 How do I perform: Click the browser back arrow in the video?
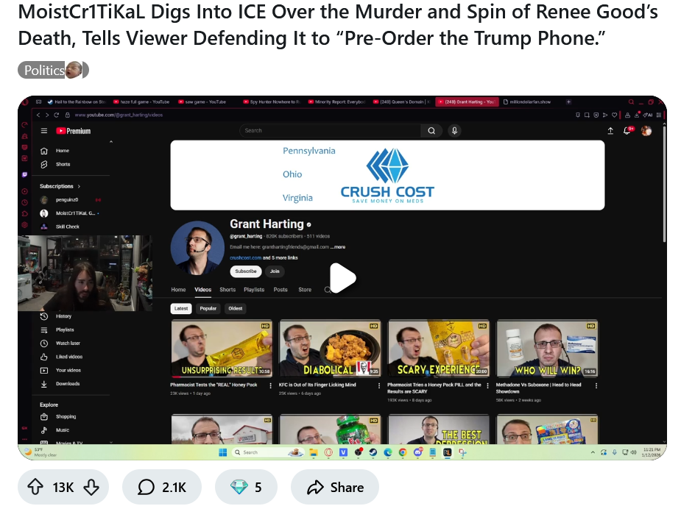coord(38,115)
